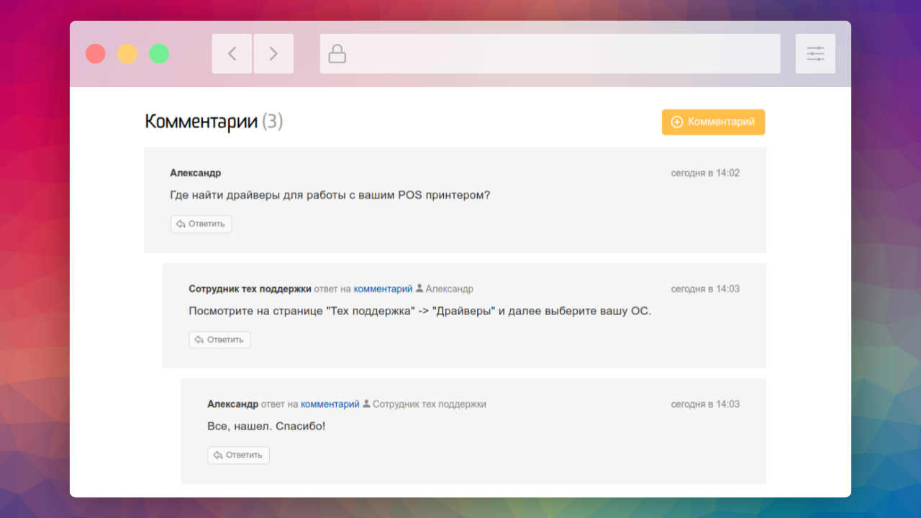
Task: Click bold Сотрудник тех поддержки author name
Action: tap(250, 288)
